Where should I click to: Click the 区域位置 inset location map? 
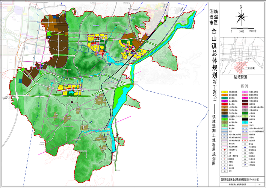click(x=242, y=56)
